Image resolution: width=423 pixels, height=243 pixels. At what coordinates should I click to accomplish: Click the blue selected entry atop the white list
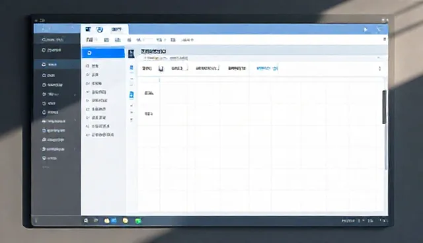pyautogui.click(x=103, y=53)
